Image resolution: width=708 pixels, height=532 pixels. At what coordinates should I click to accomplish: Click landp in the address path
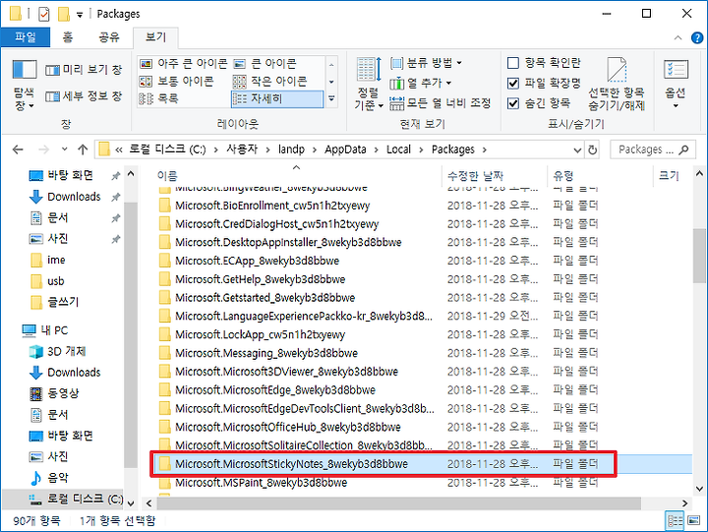pos(291,149)
